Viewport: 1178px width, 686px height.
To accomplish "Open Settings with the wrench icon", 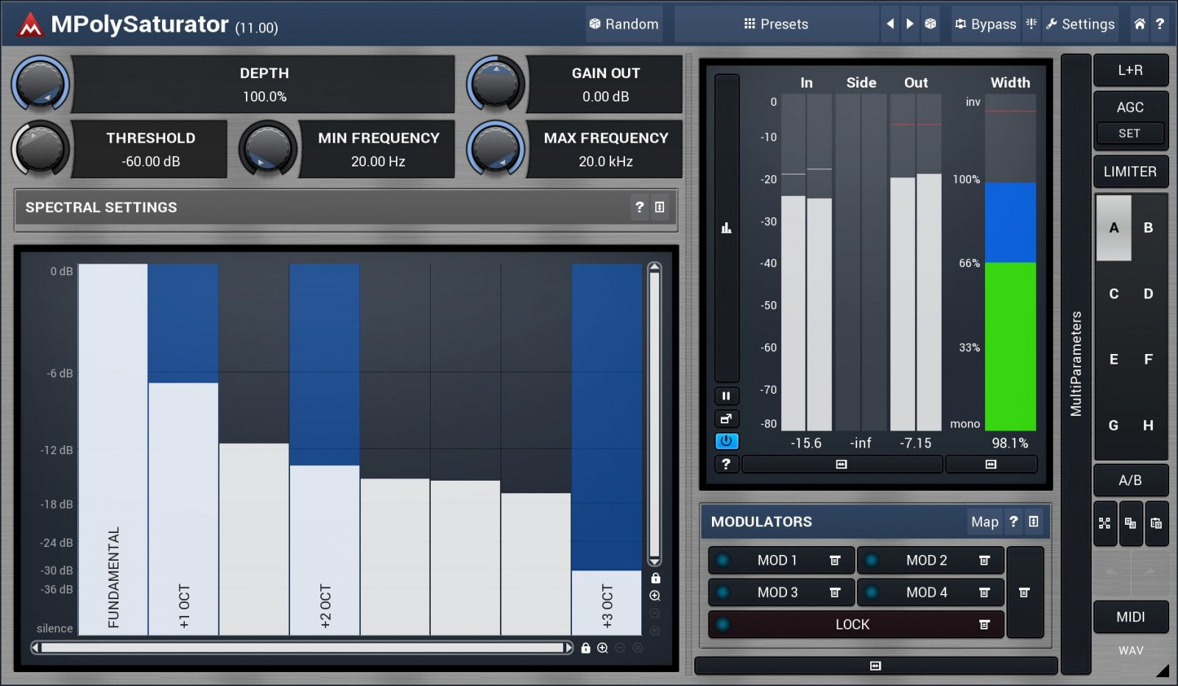I will point(1079,24).
